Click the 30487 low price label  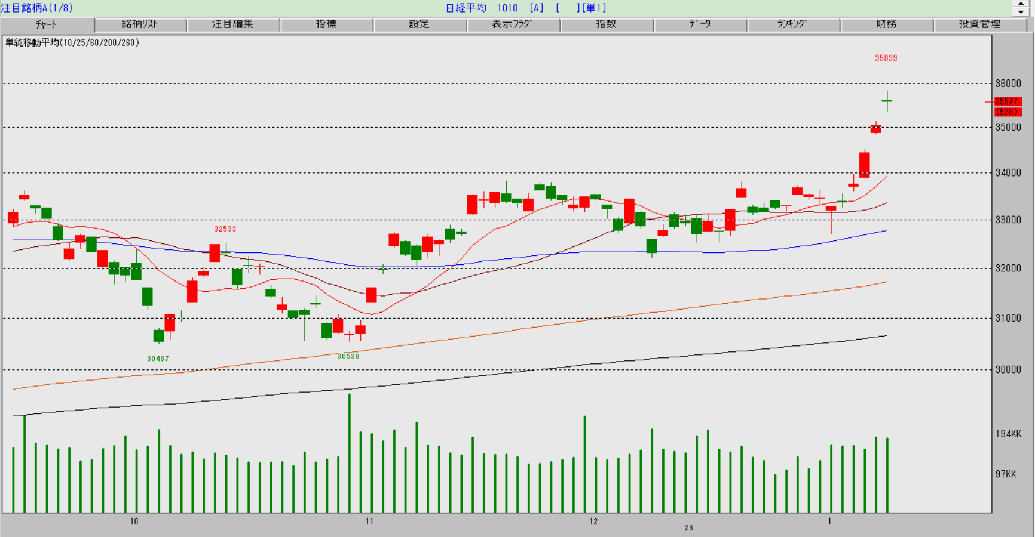click(158, 359)
